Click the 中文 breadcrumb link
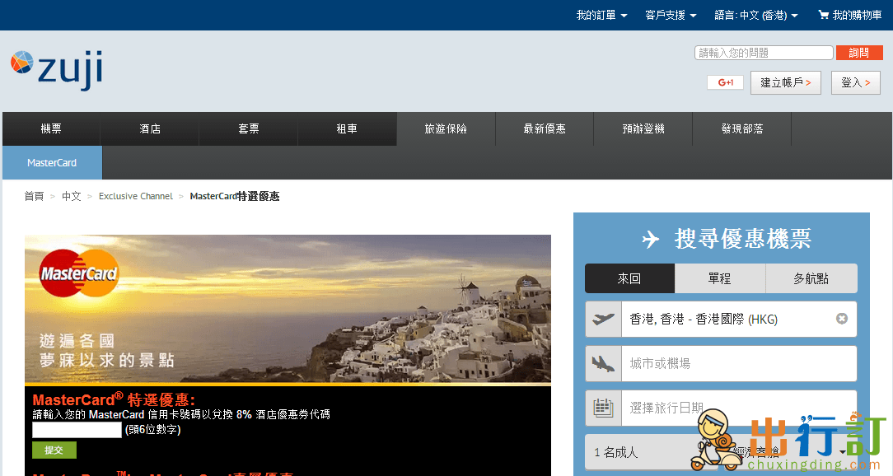Screen dimensions: 893x476 (x=71, y=196)
